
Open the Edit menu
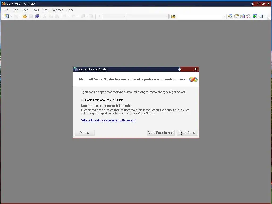[15, 10]
